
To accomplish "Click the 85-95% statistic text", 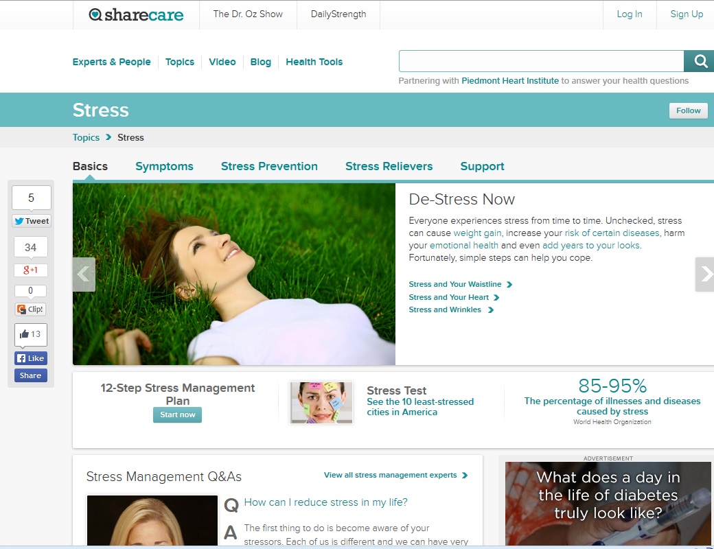I will coord(612,386).
